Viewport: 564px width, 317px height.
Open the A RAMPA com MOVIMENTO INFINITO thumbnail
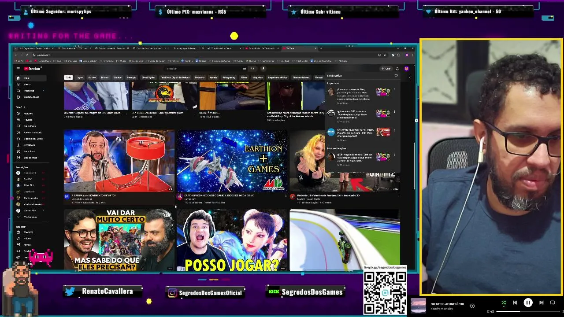point(119,161)
